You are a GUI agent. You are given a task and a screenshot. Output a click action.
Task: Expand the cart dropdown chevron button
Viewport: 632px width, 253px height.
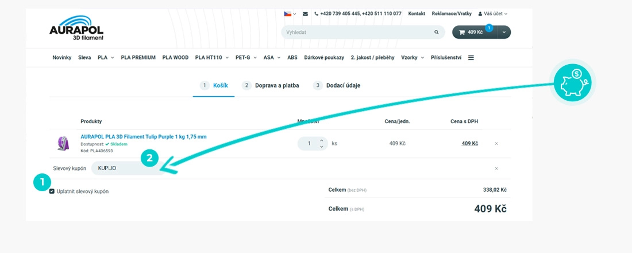coord(504,32)
